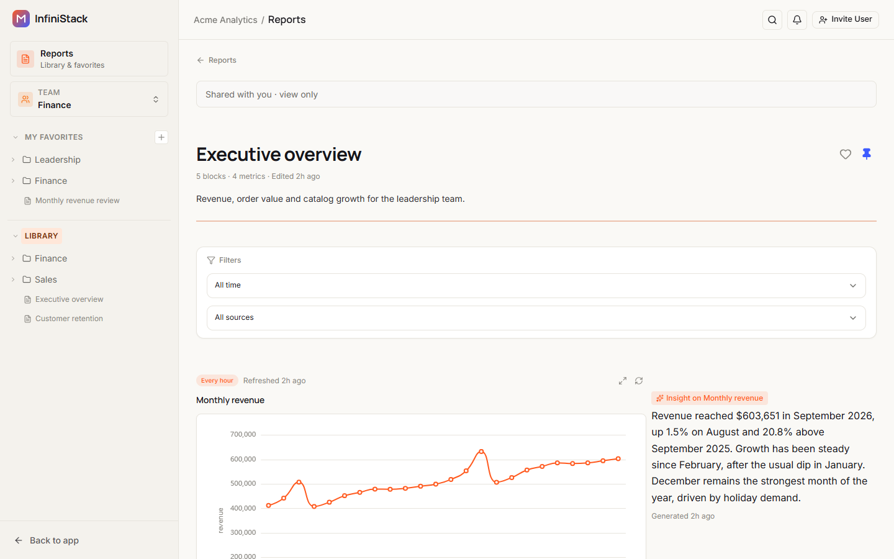This screenshot has width=894, height=559.
Task: Click the InfiniStack logo icon
Action: click(21, 19)
